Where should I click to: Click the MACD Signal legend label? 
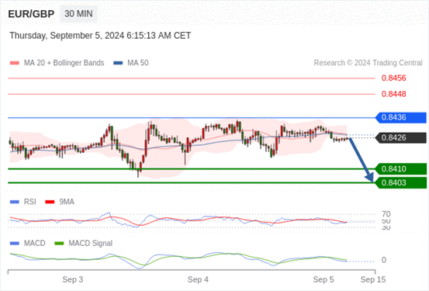click(91, 244)
